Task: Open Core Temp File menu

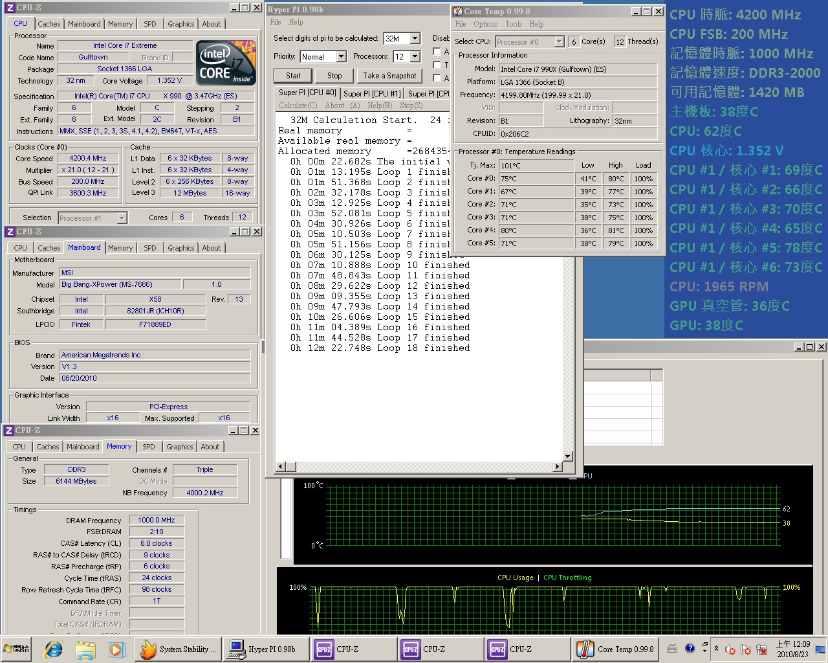Action: tap(461, 24)
